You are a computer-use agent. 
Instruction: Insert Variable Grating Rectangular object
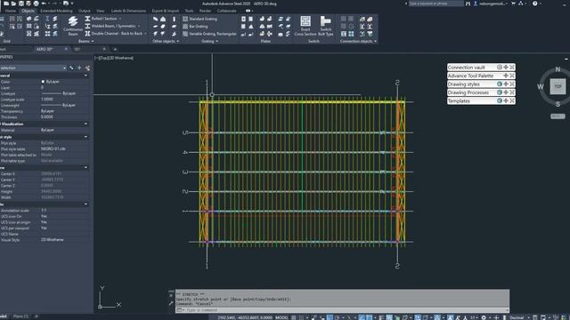click(x=209, y=34)
